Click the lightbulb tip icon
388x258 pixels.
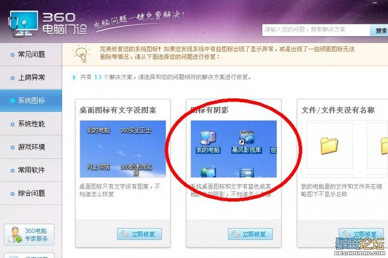pos(81,53)
